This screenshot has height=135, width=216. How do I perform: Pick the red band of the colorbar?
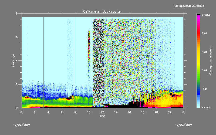point(198,33)
